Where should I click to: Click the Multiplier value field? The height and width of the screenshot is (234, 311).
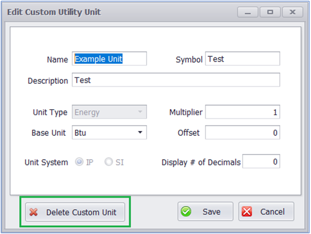(x=243, y=112)
